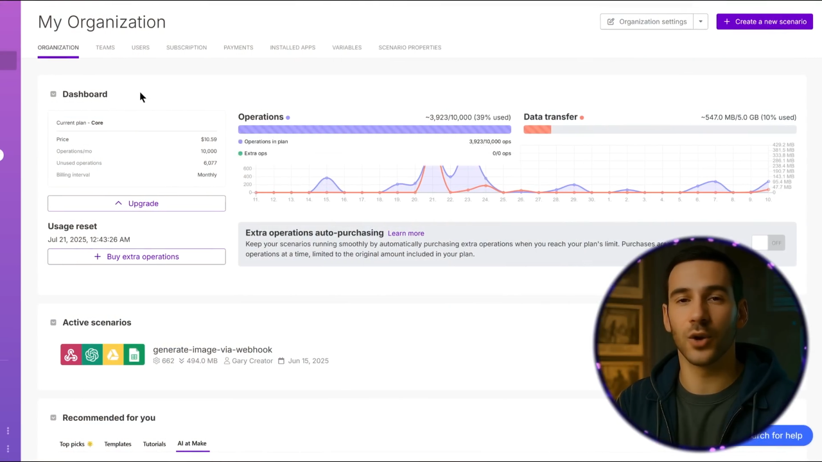Select the AI at Make tab
The image size is (822, 462).
point(192,443)
